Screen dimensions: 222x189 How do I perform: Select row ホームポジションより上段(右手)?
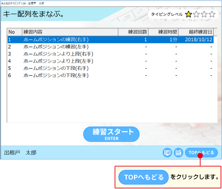point(110,54)
